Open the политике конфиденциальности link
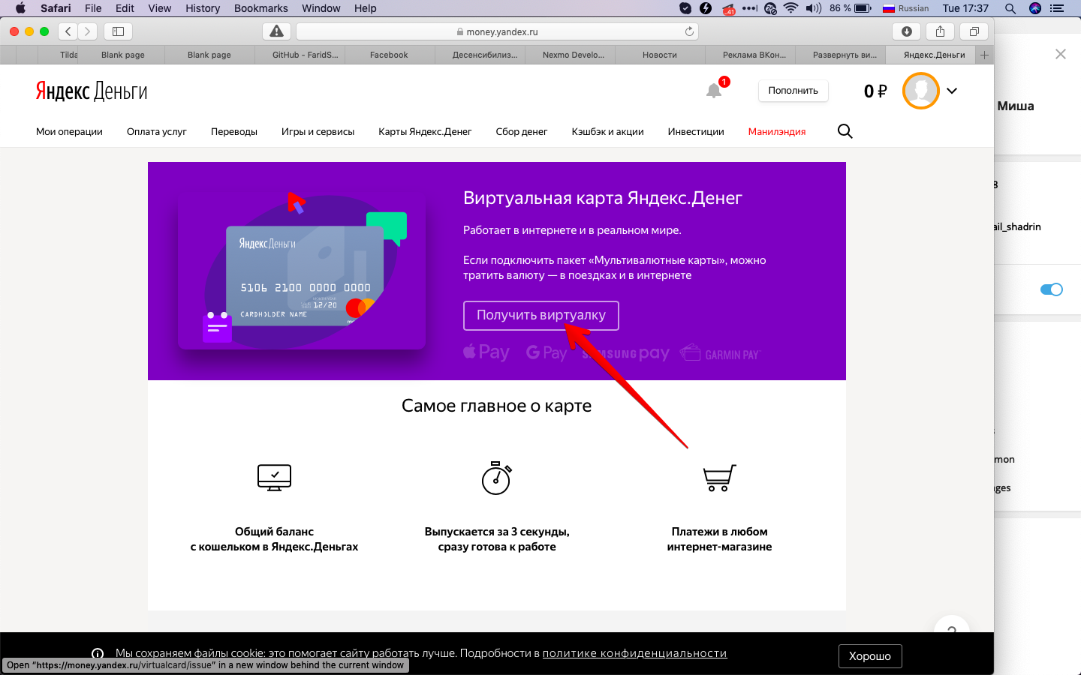 pos(634,653)
